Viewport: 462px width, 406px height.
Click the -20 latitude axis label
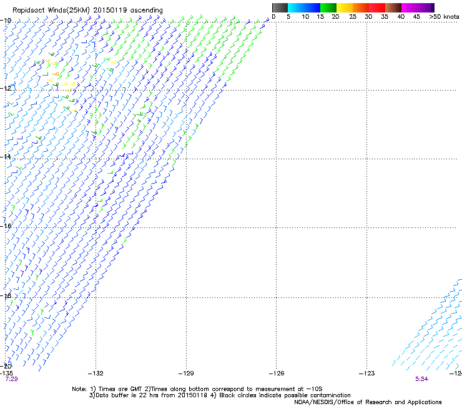[x=6, y=366]
